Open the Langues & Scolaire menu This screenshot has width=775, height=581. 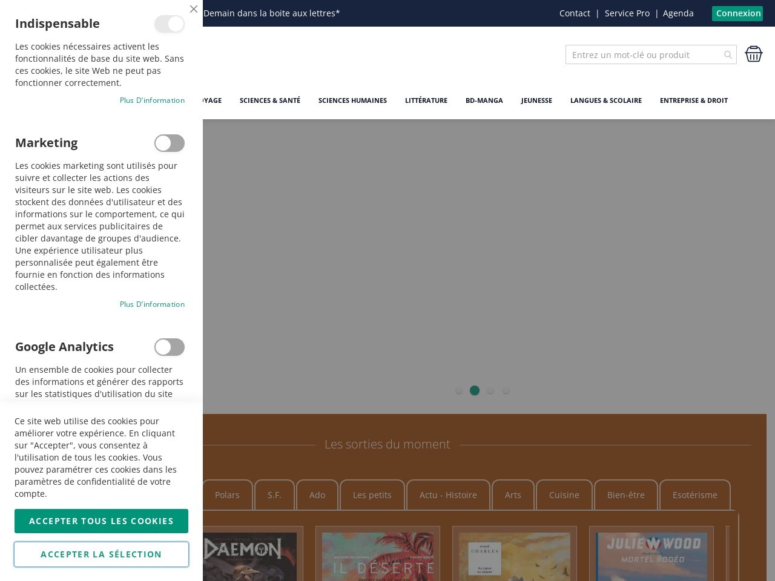click(606, 100)
